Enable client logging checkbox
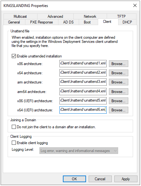 click(14, 143)
